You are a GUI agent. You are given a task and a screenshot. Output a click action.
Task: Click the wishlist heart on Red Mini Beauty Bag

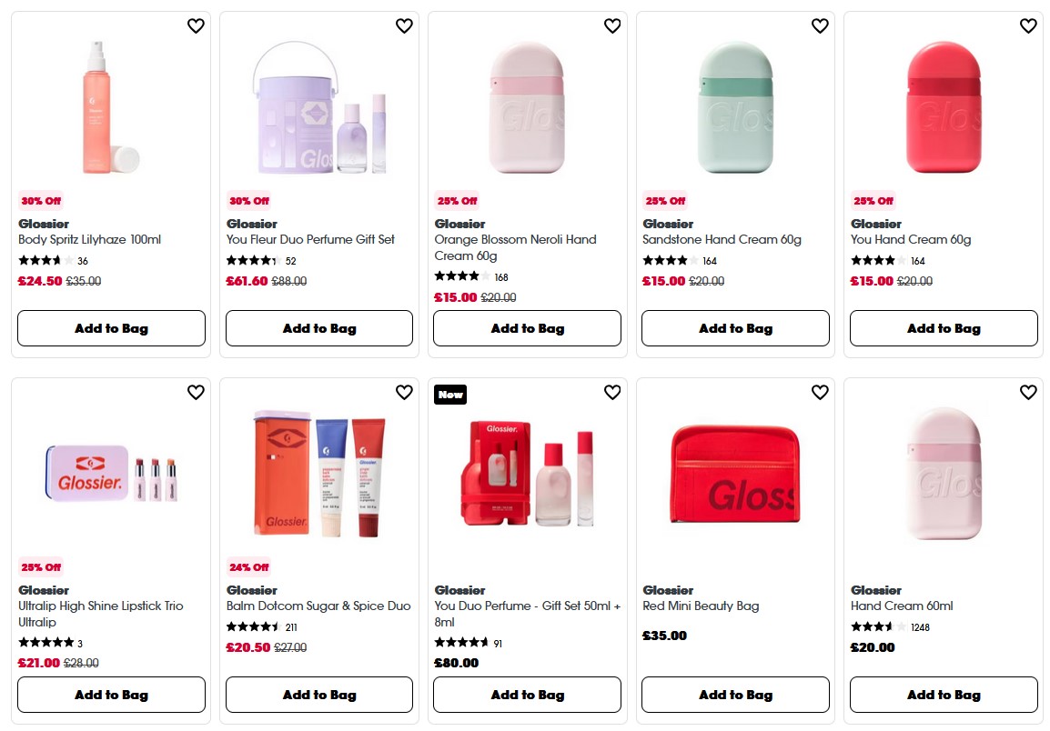pyautogui.click(x=820, y=392)
